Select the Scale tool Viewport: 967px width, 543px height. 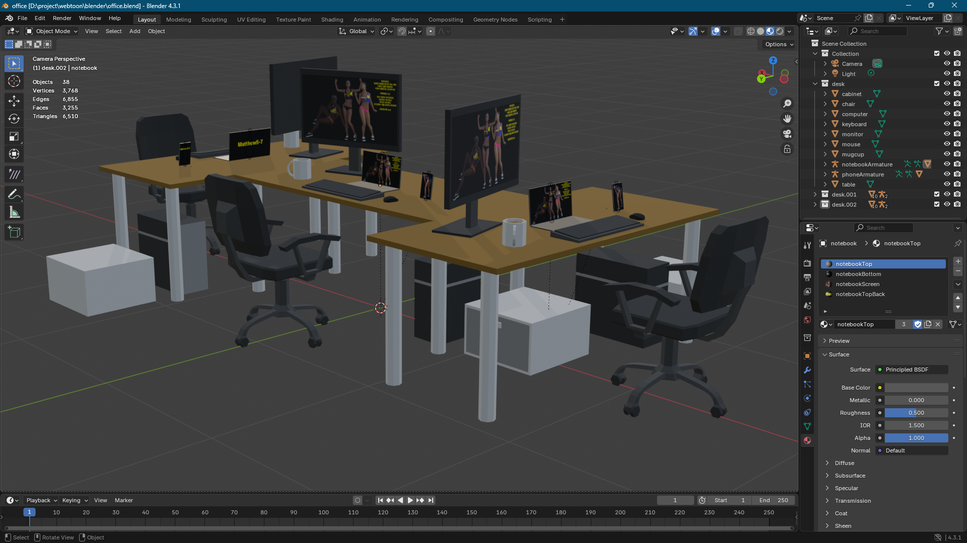pyautogui.click(x=14, y=137)
